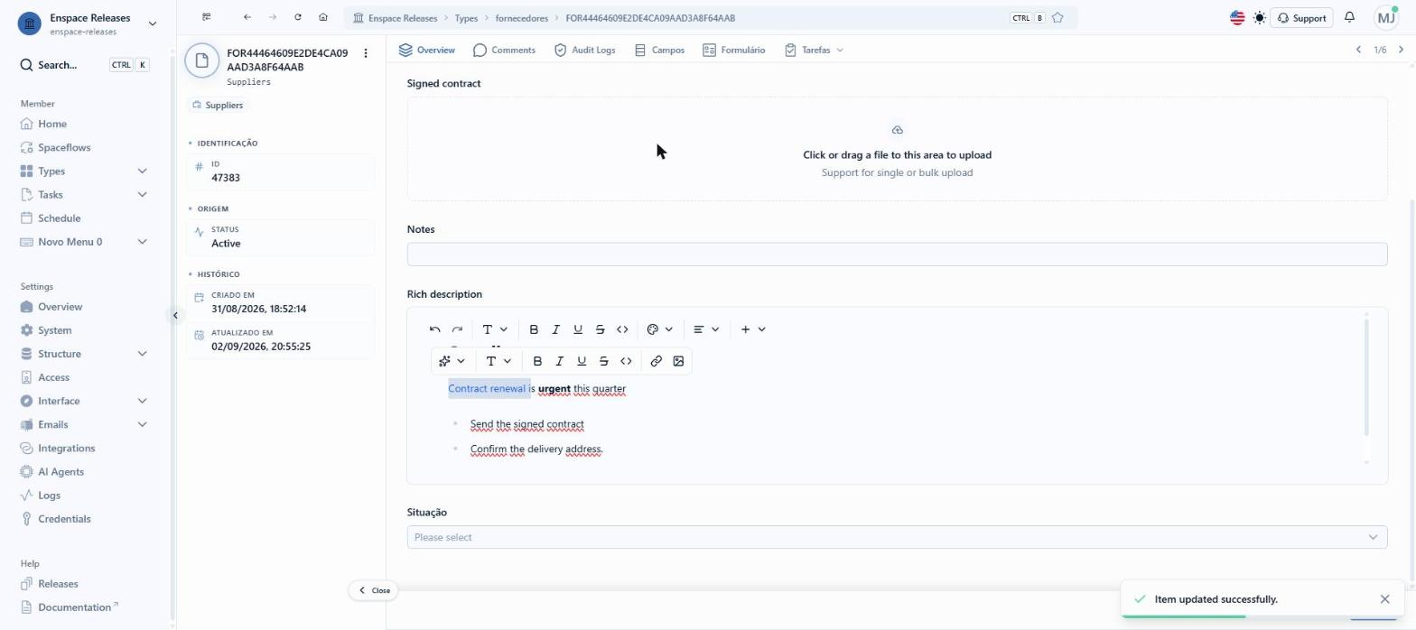Toggle underline in the main editor toolbar
Screen dimensions: 1416x630
pyautogui.click(x=578, y=329)
